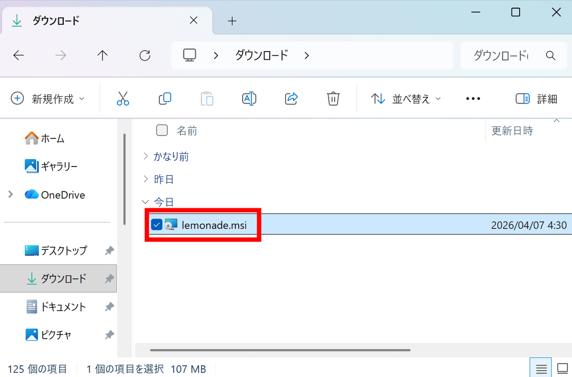The height and width of the screenshot is (377, 572).
Task: Unpin ダウンロード using its pin icon
Action: click(x=109, y=278)
